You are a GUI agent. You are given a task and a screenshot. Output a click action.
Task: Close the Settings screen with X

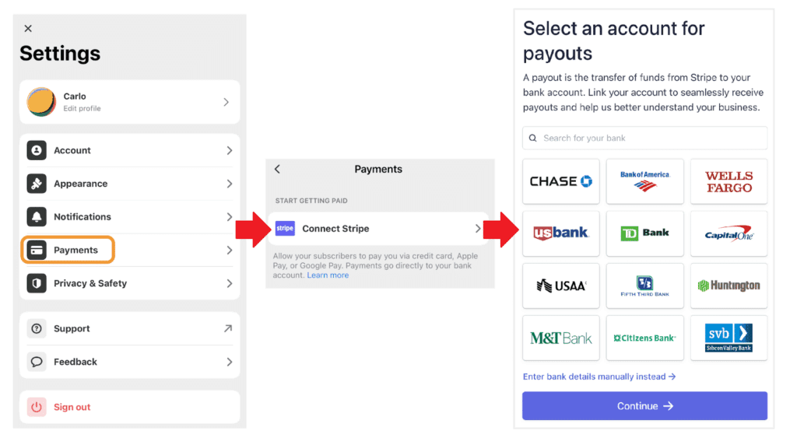pyautogui.click(x=28, y=29)
